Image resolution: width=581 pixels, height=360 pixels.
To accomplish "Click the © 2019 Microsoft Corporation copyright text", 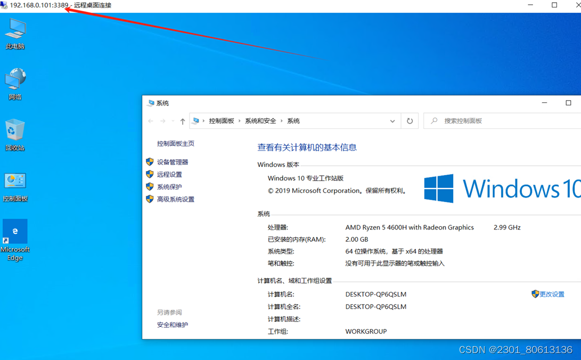I will 337,191.
